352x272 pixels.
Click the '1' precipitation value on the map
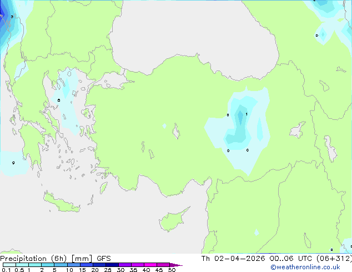click(x=247, y=114)
